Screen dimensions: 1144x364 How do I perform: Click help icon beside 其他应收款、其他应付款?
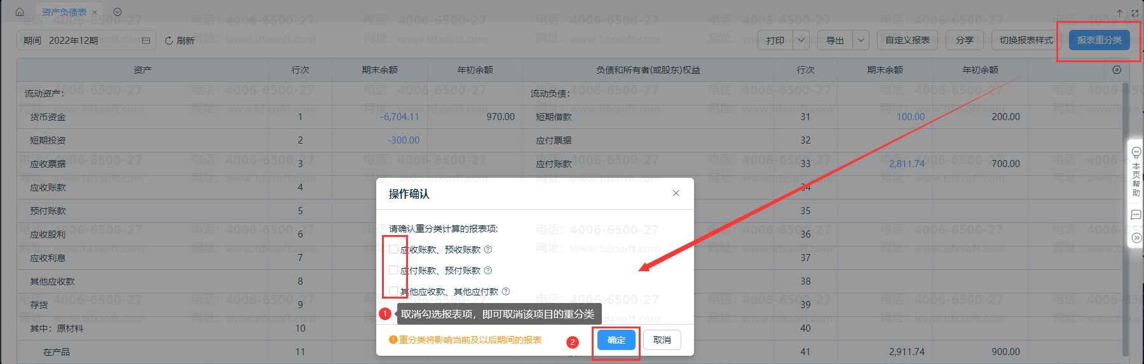tap(506, 292)
